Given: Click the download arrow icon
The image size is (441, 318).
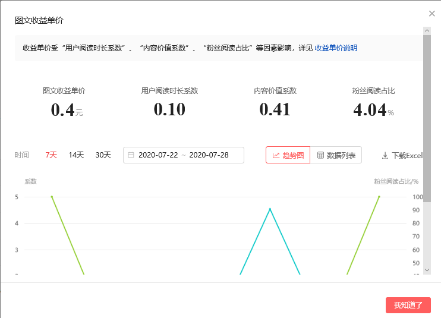Looking at the screenshot, I should (385, 155).
